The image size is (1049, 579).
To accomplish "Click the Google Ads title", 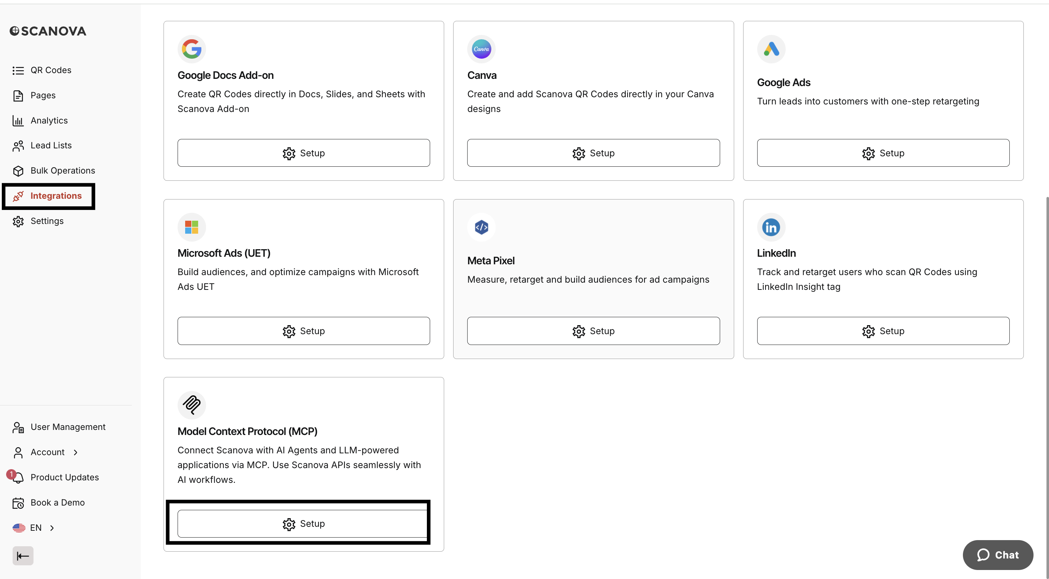I will (x=784, y=83).
